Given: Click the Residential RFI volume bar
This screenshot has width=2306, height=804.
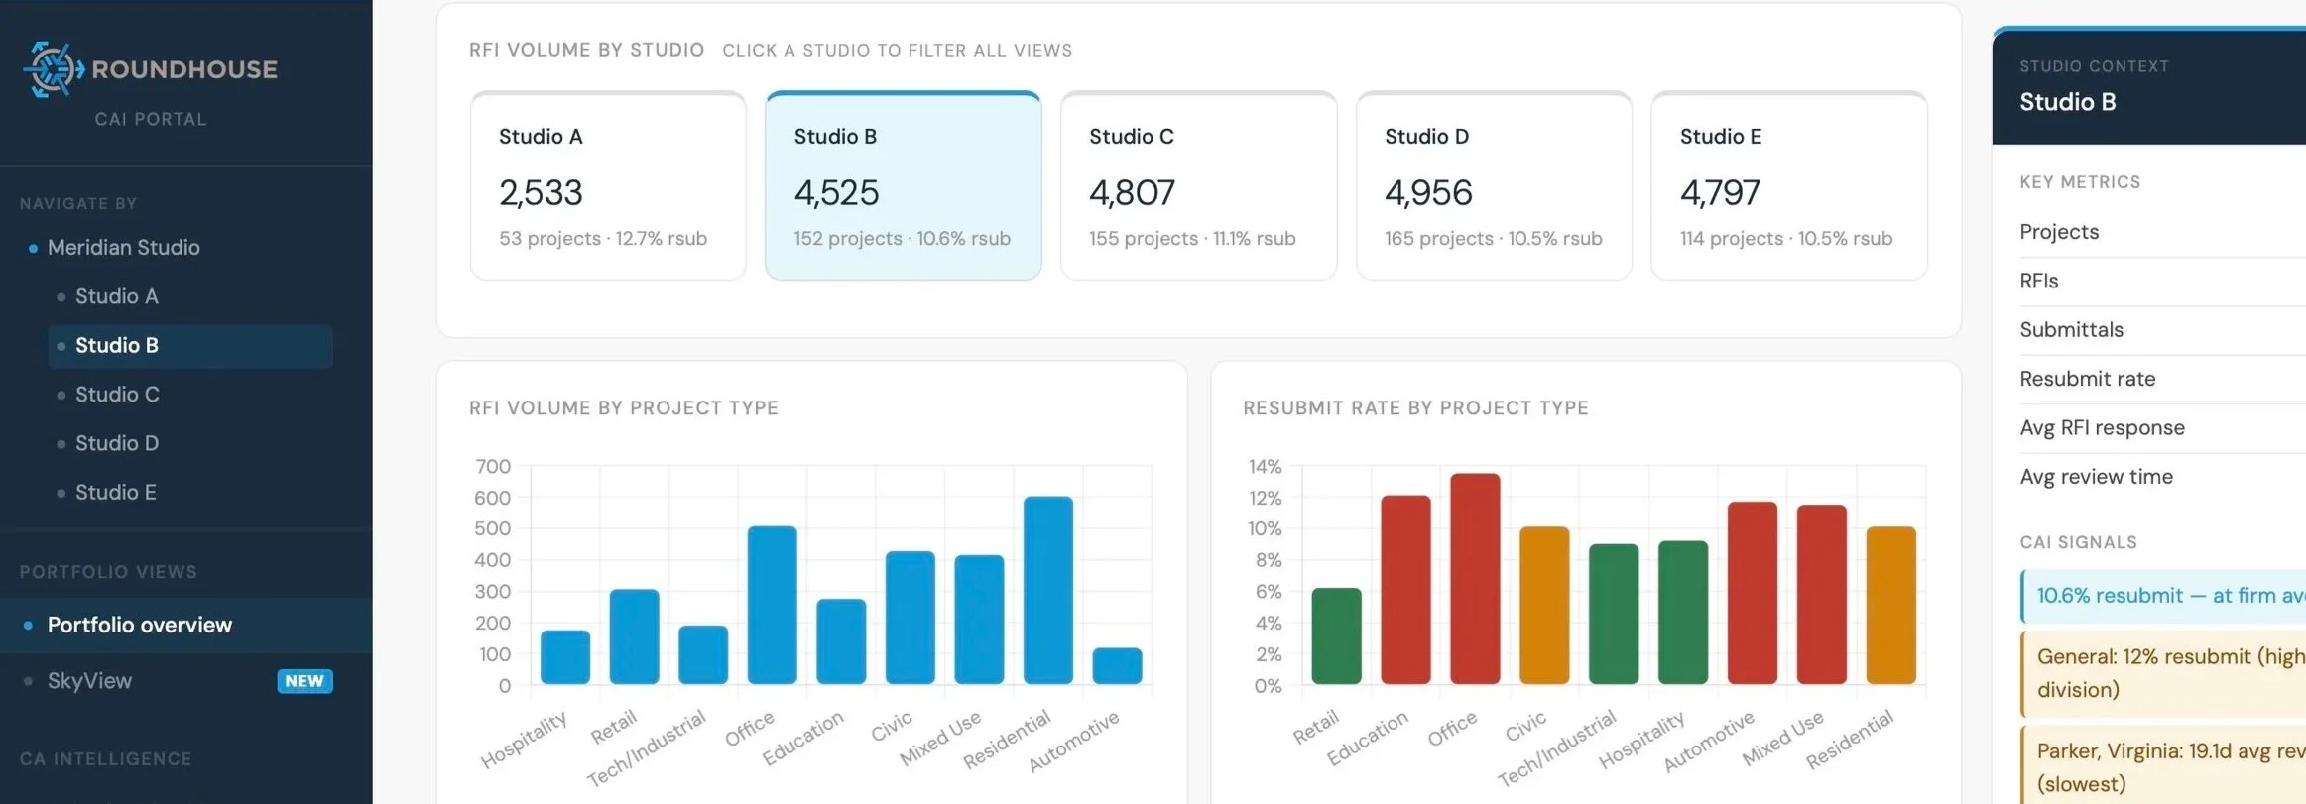Looking at the screenshot, I should point(1048,590).
